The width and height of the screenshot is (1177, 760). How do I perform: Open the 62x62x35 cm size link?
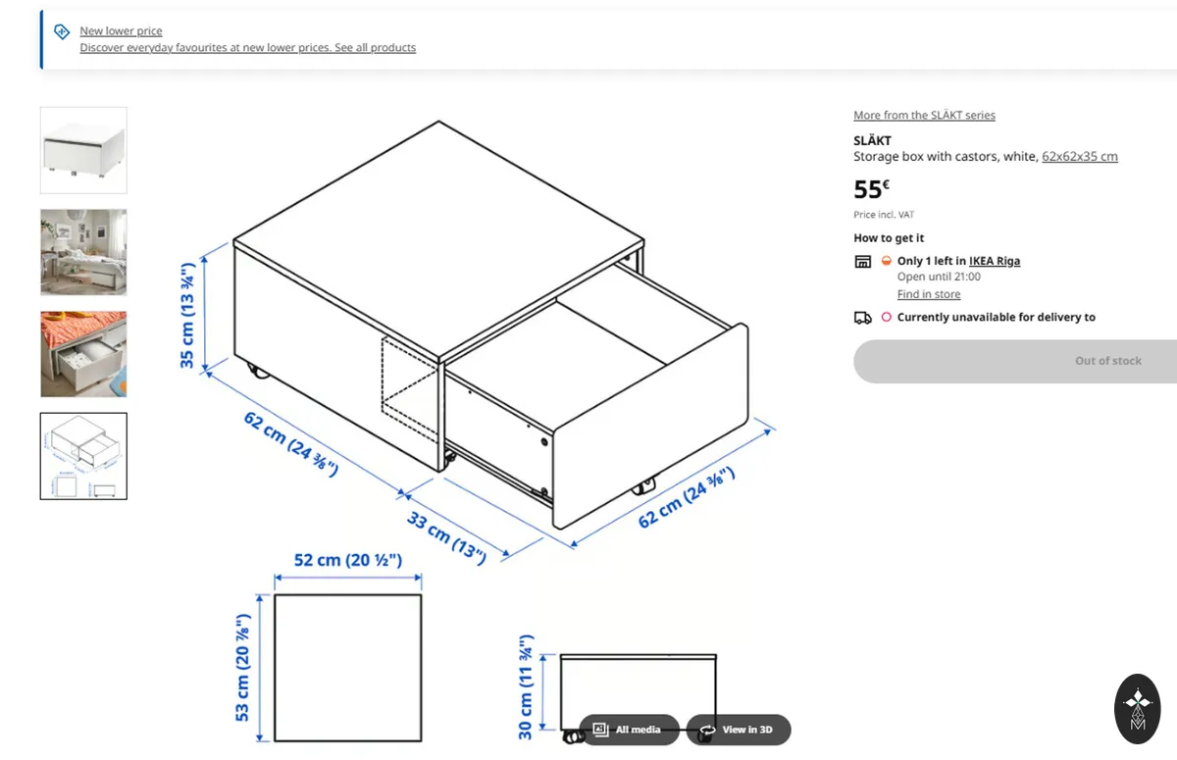point(1080,156)
